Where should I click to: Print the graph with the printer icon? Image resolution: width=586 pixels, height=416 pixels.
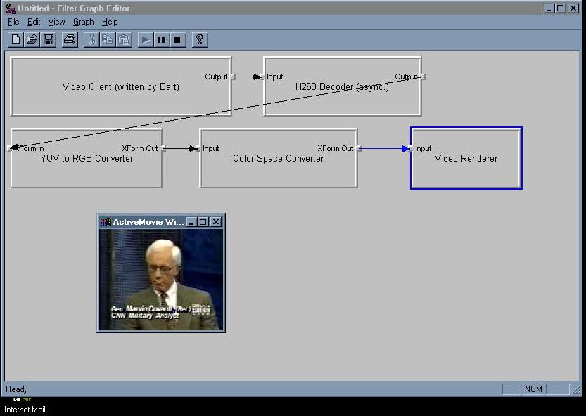pyautogui.click(x=70, y=39)
